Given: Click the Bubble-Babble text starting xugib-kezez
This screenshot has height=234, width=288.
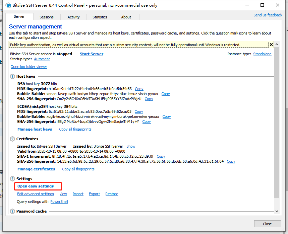Looking at the screenshot, I should (103, 116).
